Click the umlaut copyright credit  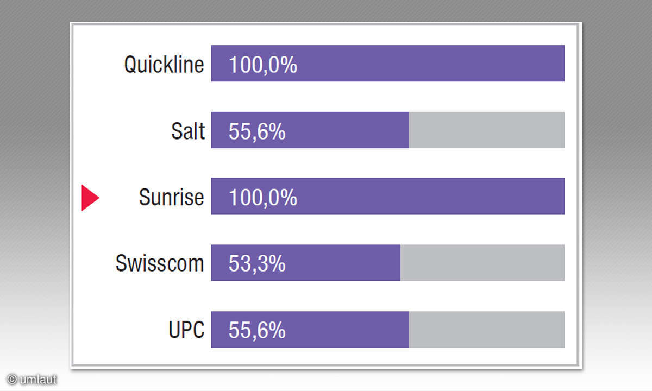32,380
